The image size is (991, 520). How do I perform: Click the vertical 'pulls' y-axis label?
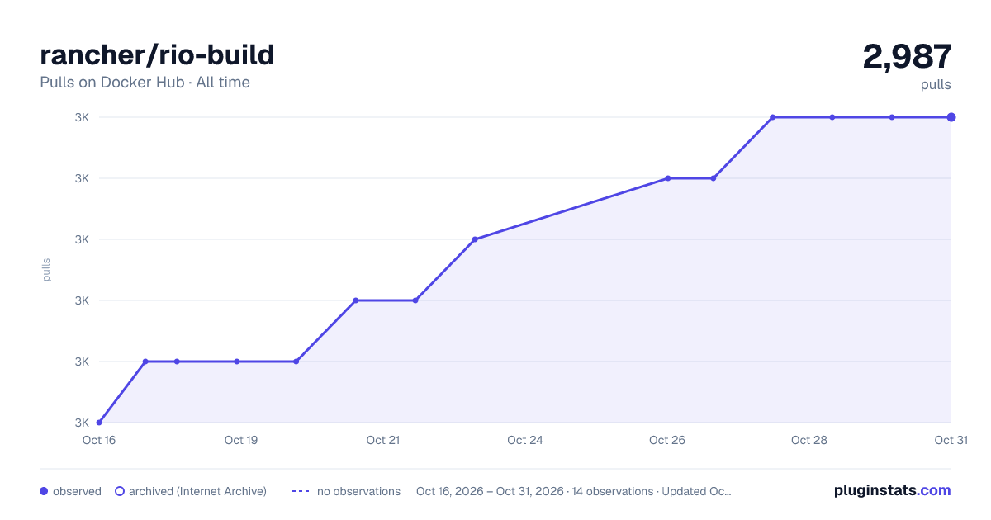46,270
